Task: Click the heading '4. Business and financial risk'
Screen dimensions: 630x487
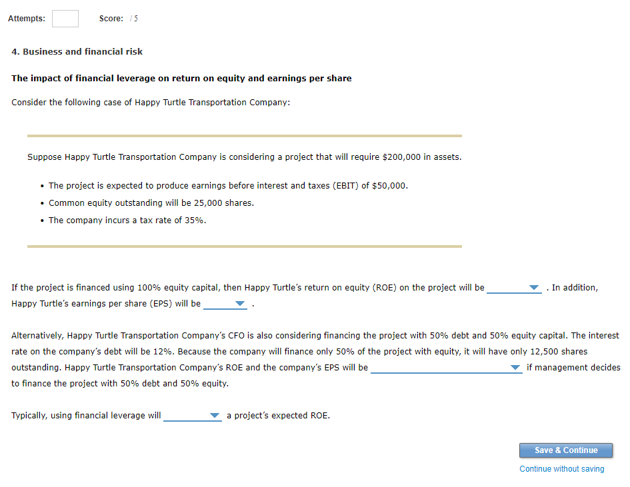Action: click(x=77, y=51)
